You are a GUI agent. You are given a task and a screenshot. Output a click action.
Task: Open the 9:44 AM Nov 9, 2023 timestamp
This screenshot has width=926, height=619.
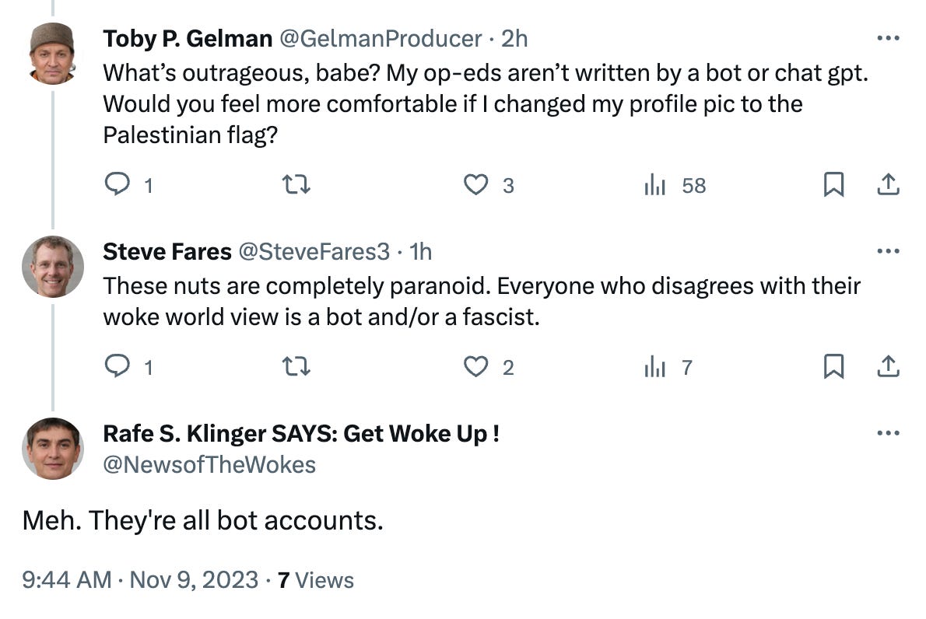(140, 580)
